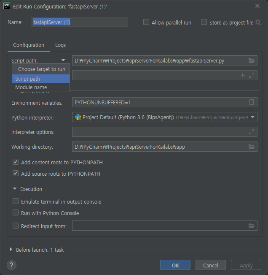
Task: Switch to the Configuration tab
Action: [x=29, y=45]
